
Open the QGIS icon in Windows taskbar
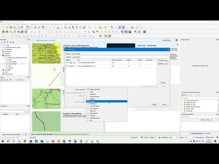point(98,141)
